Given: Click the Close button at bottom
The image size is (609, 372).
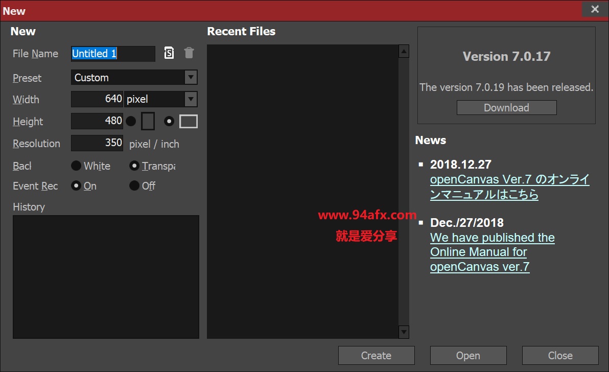Looking at the screenshot, I should coord(560,355).
